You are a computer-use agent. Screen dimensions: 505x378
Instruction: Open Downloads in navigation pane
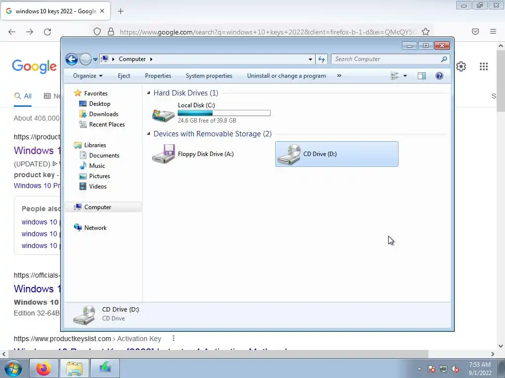tap(104, 114)
